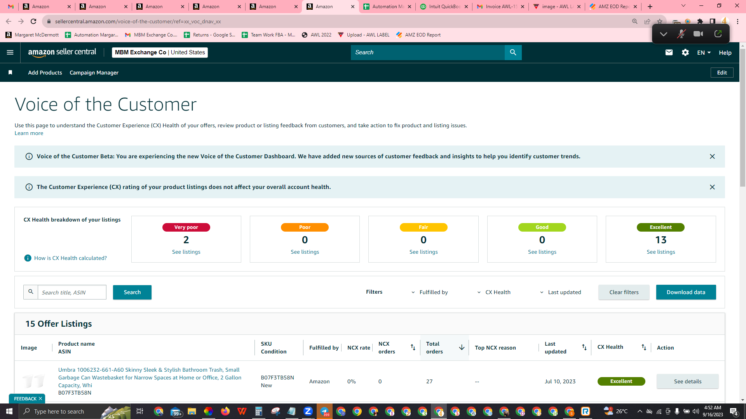This screenshot has height=419, width=746.
Task: Open Zoom from the taskbar
Action: click(308, 411)
